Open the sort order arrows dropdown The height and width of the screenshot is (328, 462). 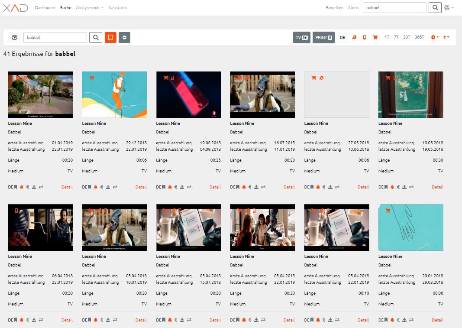point(446,37)
